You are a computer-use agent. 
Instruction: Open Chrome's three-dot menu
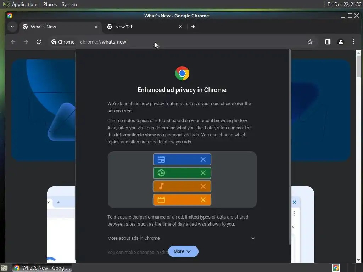pyautogui.click(x=353, y=42)
